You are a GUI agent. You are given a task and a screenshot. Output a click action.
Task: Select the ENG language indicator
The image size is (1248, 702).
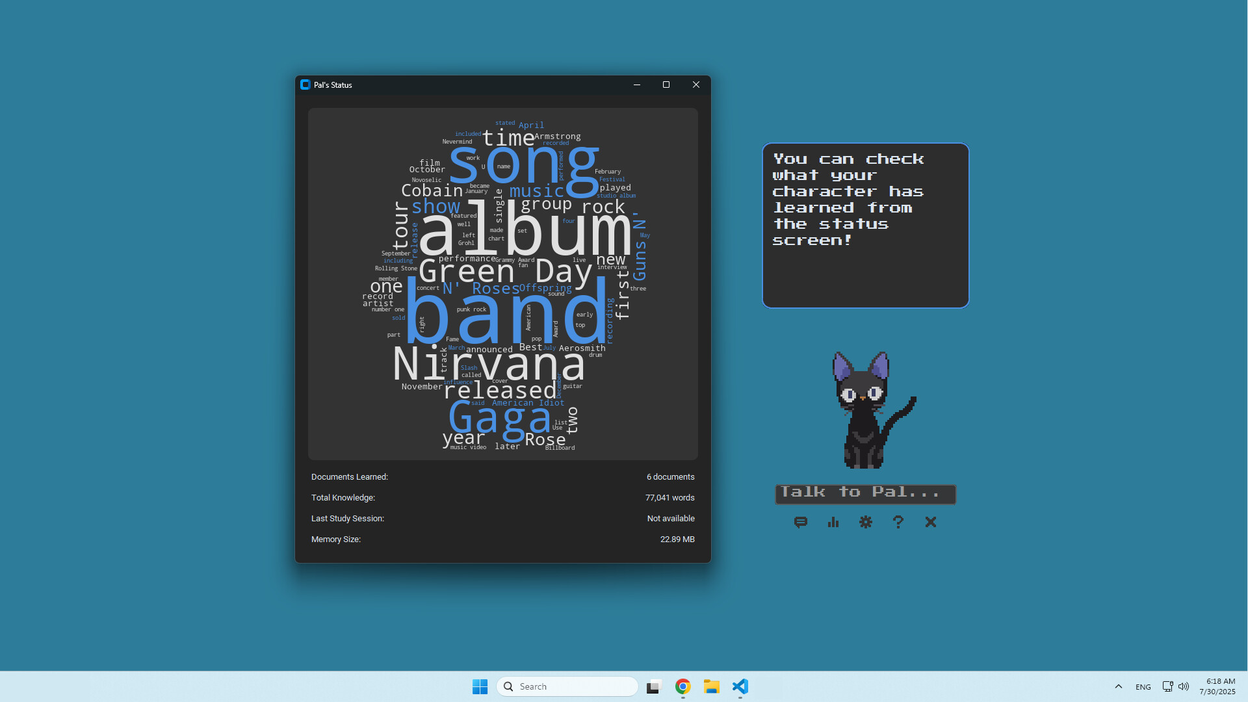(x=1143, y=686)
